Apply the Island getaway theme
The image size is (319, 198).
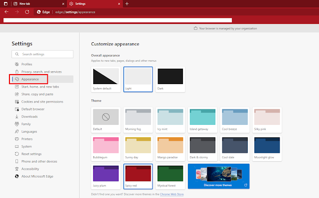click(x=203, y=120)
